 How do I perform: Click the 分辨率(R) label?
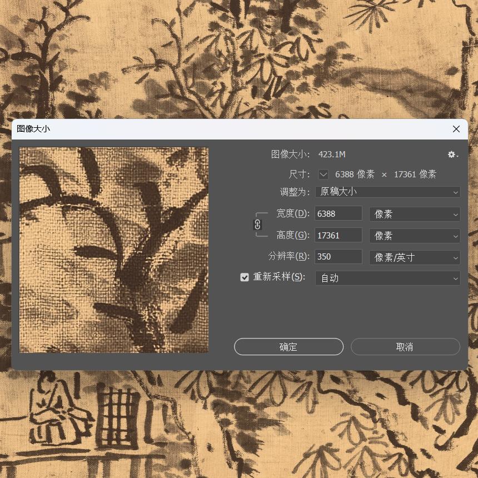[x=288, y=256]
